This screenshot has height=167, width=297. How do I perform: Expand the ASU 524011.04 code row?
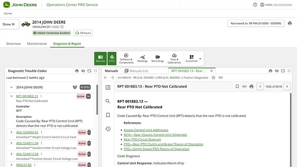point(11,143)
